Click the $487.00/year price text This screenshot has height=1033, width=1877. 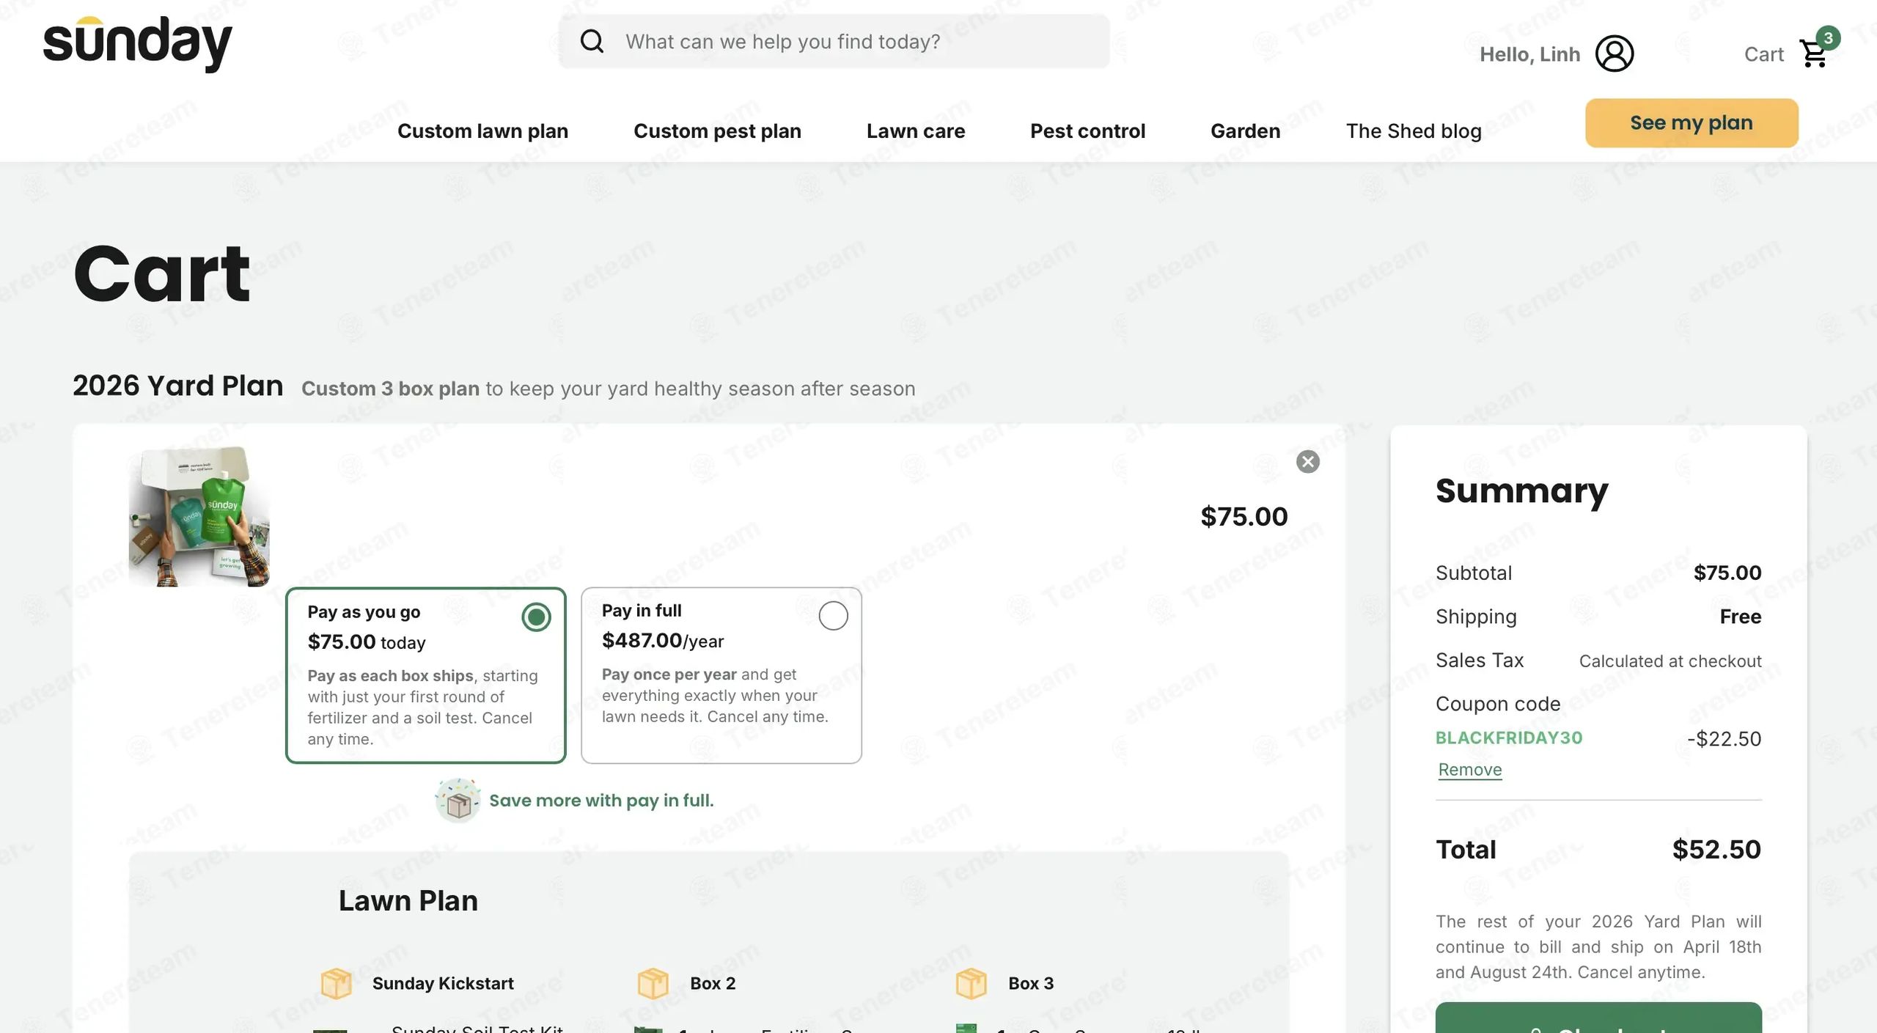click(x=663, y=641)
